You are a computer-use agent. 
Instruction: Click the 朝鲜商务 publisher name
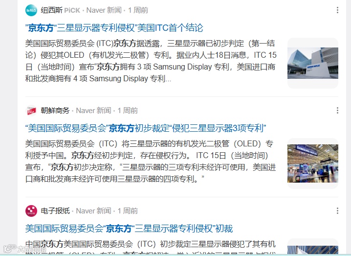pyautogui.click(x=55, y=111)
